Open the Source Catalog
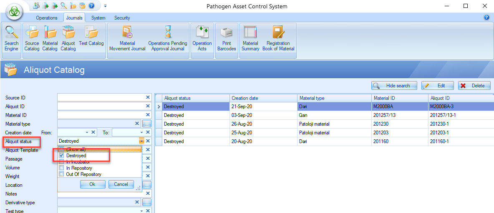The height and width of the screenshot is (213, 494). 32,39
